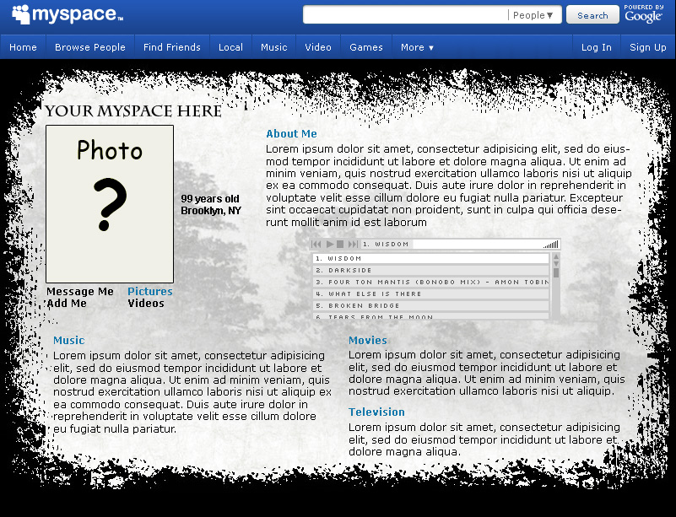Screen dimensions: 676x517
Task: Click the "99 years old" text
Action: pos(210,199)
